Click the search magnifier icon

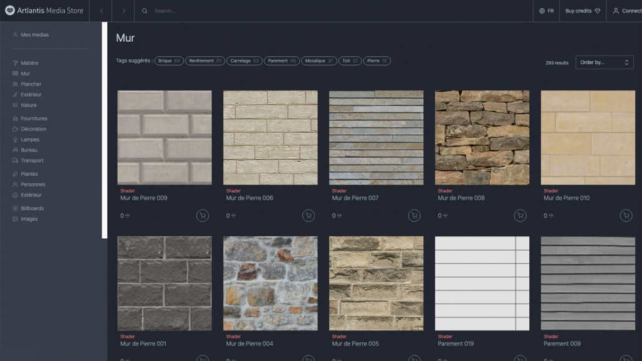coord(144,11)
